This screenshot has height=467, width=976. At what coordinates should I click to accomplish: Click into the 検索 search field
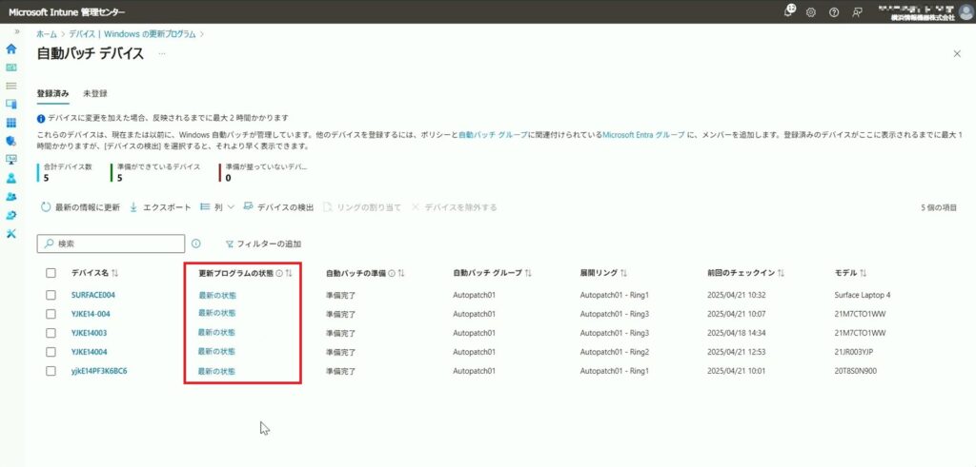(111, 243)
